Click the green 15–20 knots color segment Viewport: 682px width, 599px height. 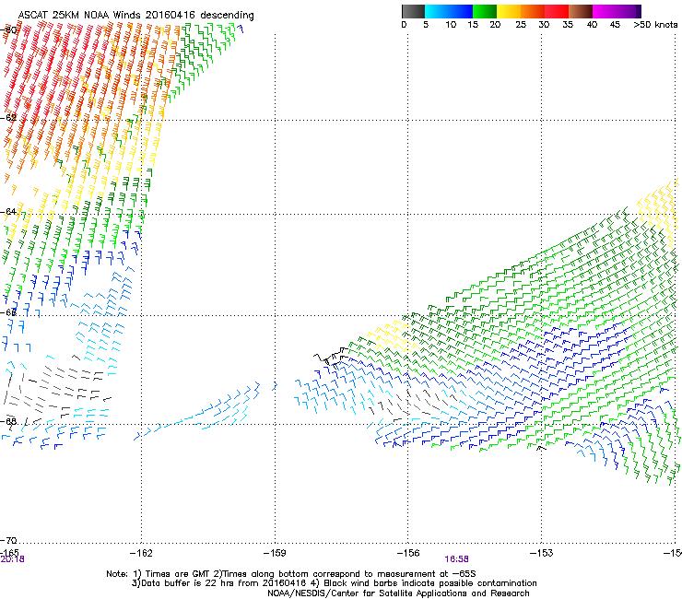pyautogui.click(x=485, y=11)
